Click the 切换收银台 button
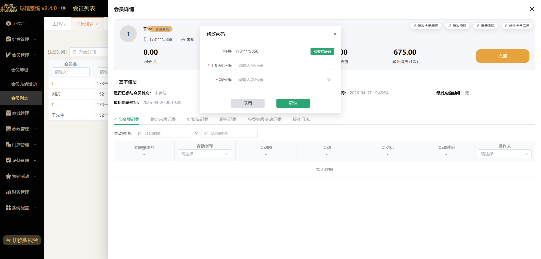The width and height of the screenshot is (541, 259). tap(22, 240)
